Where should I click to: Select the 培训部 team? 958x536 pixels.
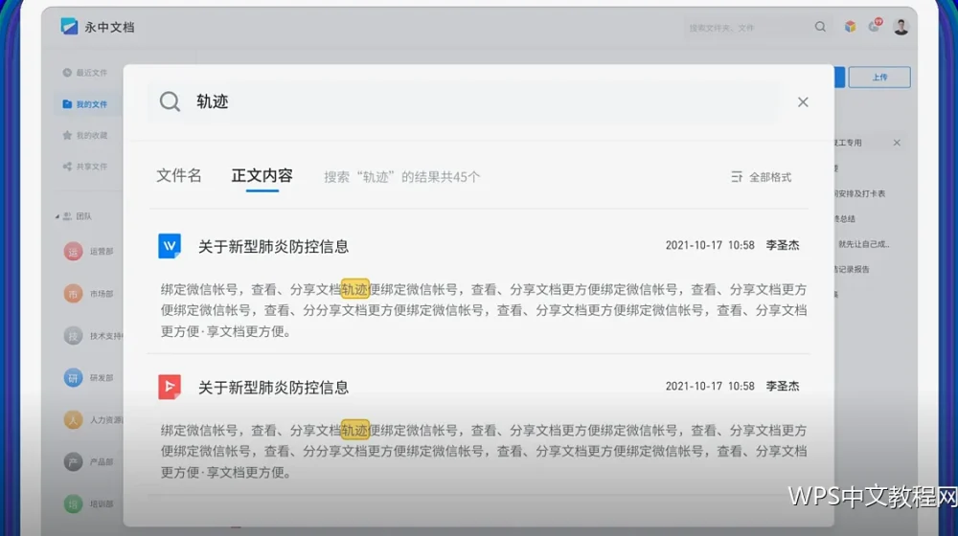pyautogui.click(x=89, y=504)
